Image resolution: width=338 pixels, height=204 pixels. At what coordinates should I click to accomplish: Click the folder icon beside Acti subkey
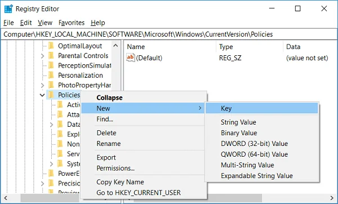click(60, 105)
